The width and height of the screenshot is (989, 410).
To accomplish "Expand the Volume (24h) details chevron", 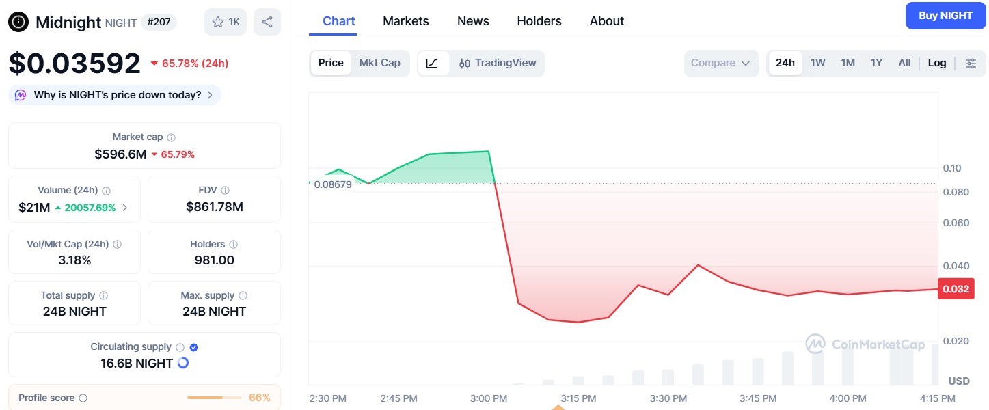I will (125, 206).
